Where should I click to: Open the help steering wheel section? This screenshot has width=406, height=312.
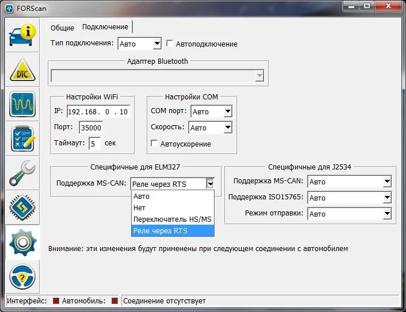22,277
